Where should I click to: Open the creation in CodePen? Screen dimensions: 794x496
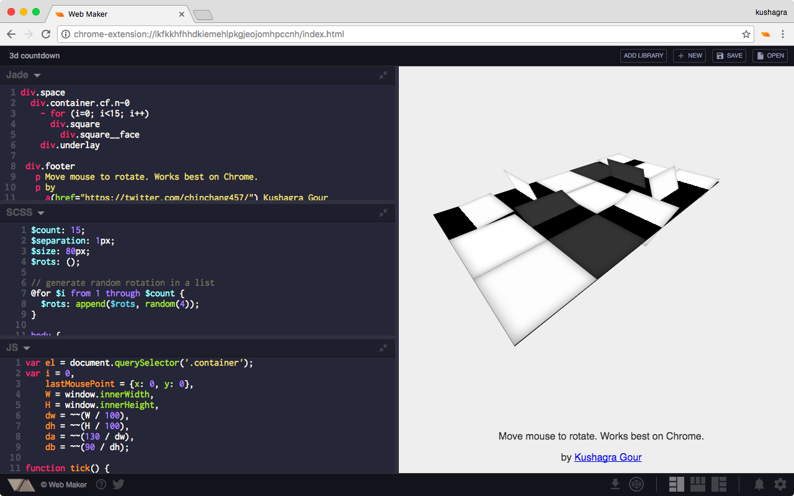pyautogui.click(x=636, y=484)
